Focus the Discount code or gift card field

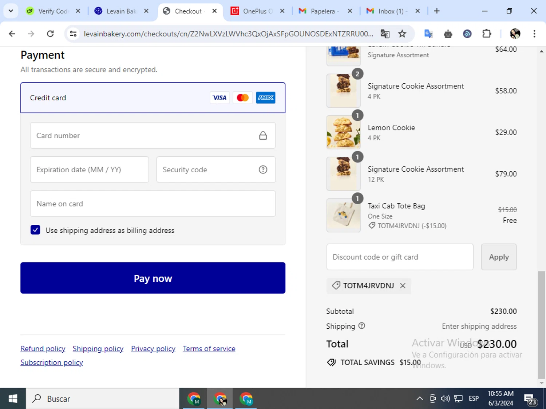point(400,257)
